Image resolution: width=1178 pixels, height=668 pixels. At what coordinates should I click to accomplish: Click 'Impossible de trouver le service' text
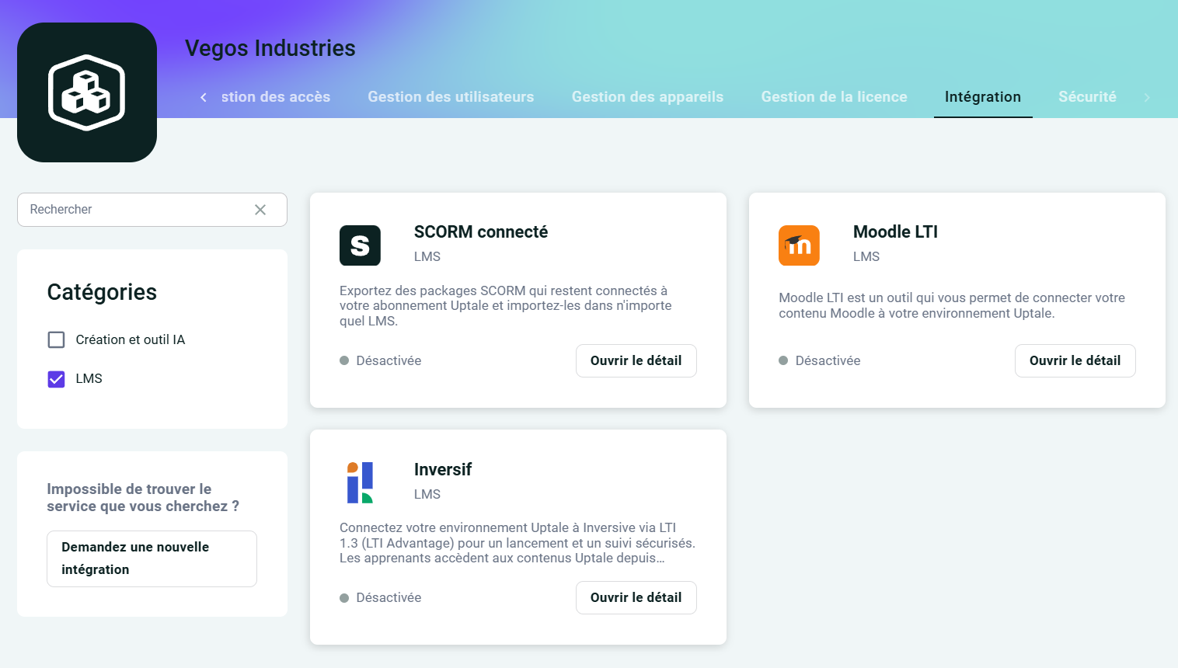(143, 497)
